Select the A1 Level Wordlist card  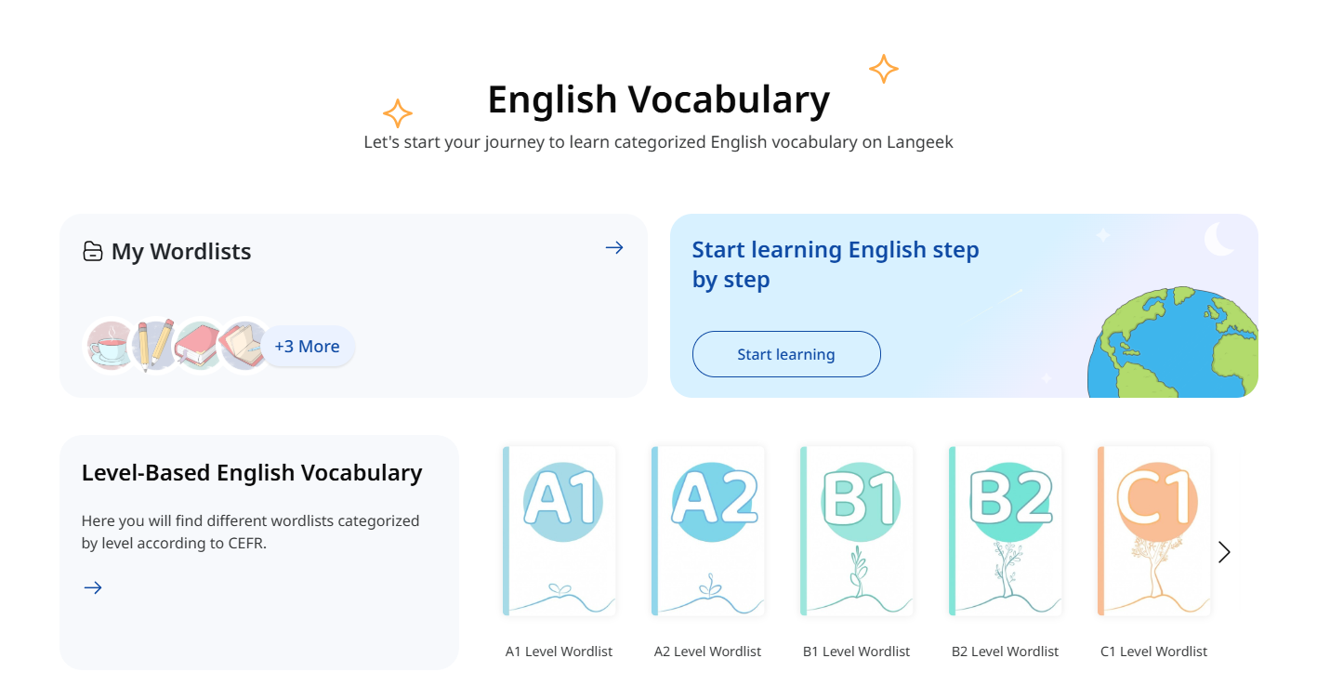559,530
